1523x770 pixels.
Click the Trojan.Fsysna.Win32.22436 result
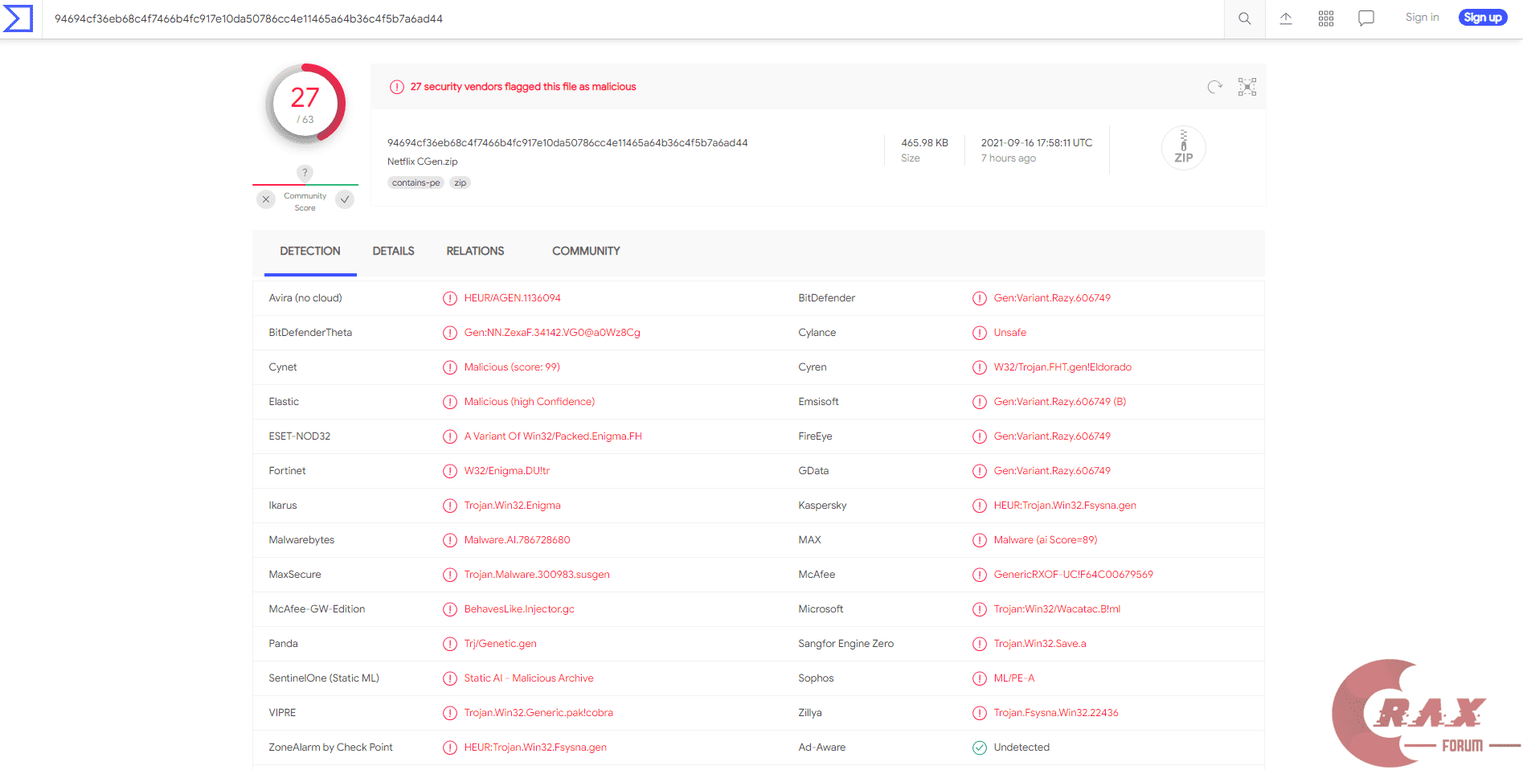click(1056, 713)
